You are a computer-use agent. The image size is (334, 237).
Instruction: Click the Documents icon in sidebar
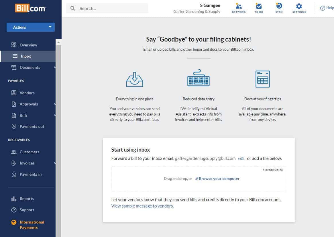coord(14,67)
